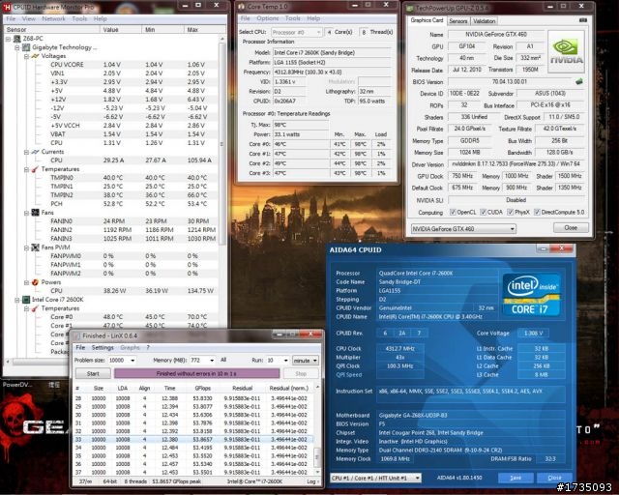
Task: Click the GPU Name field in GPU-Z
Action: click(496, 35)
